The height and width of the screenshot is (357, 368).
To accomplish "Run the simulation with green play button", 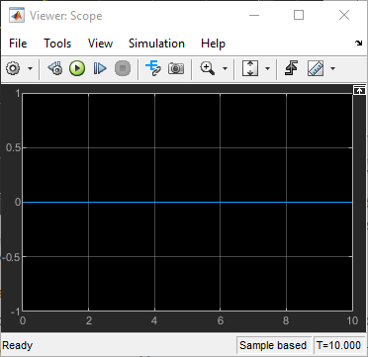I will [x=77, y=68].
